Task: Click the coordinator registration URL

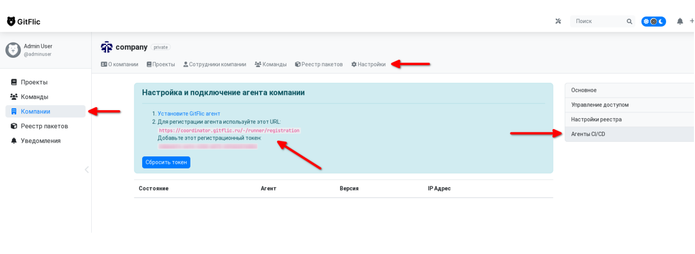Action: pyautogui.click(x=229, y=130)
